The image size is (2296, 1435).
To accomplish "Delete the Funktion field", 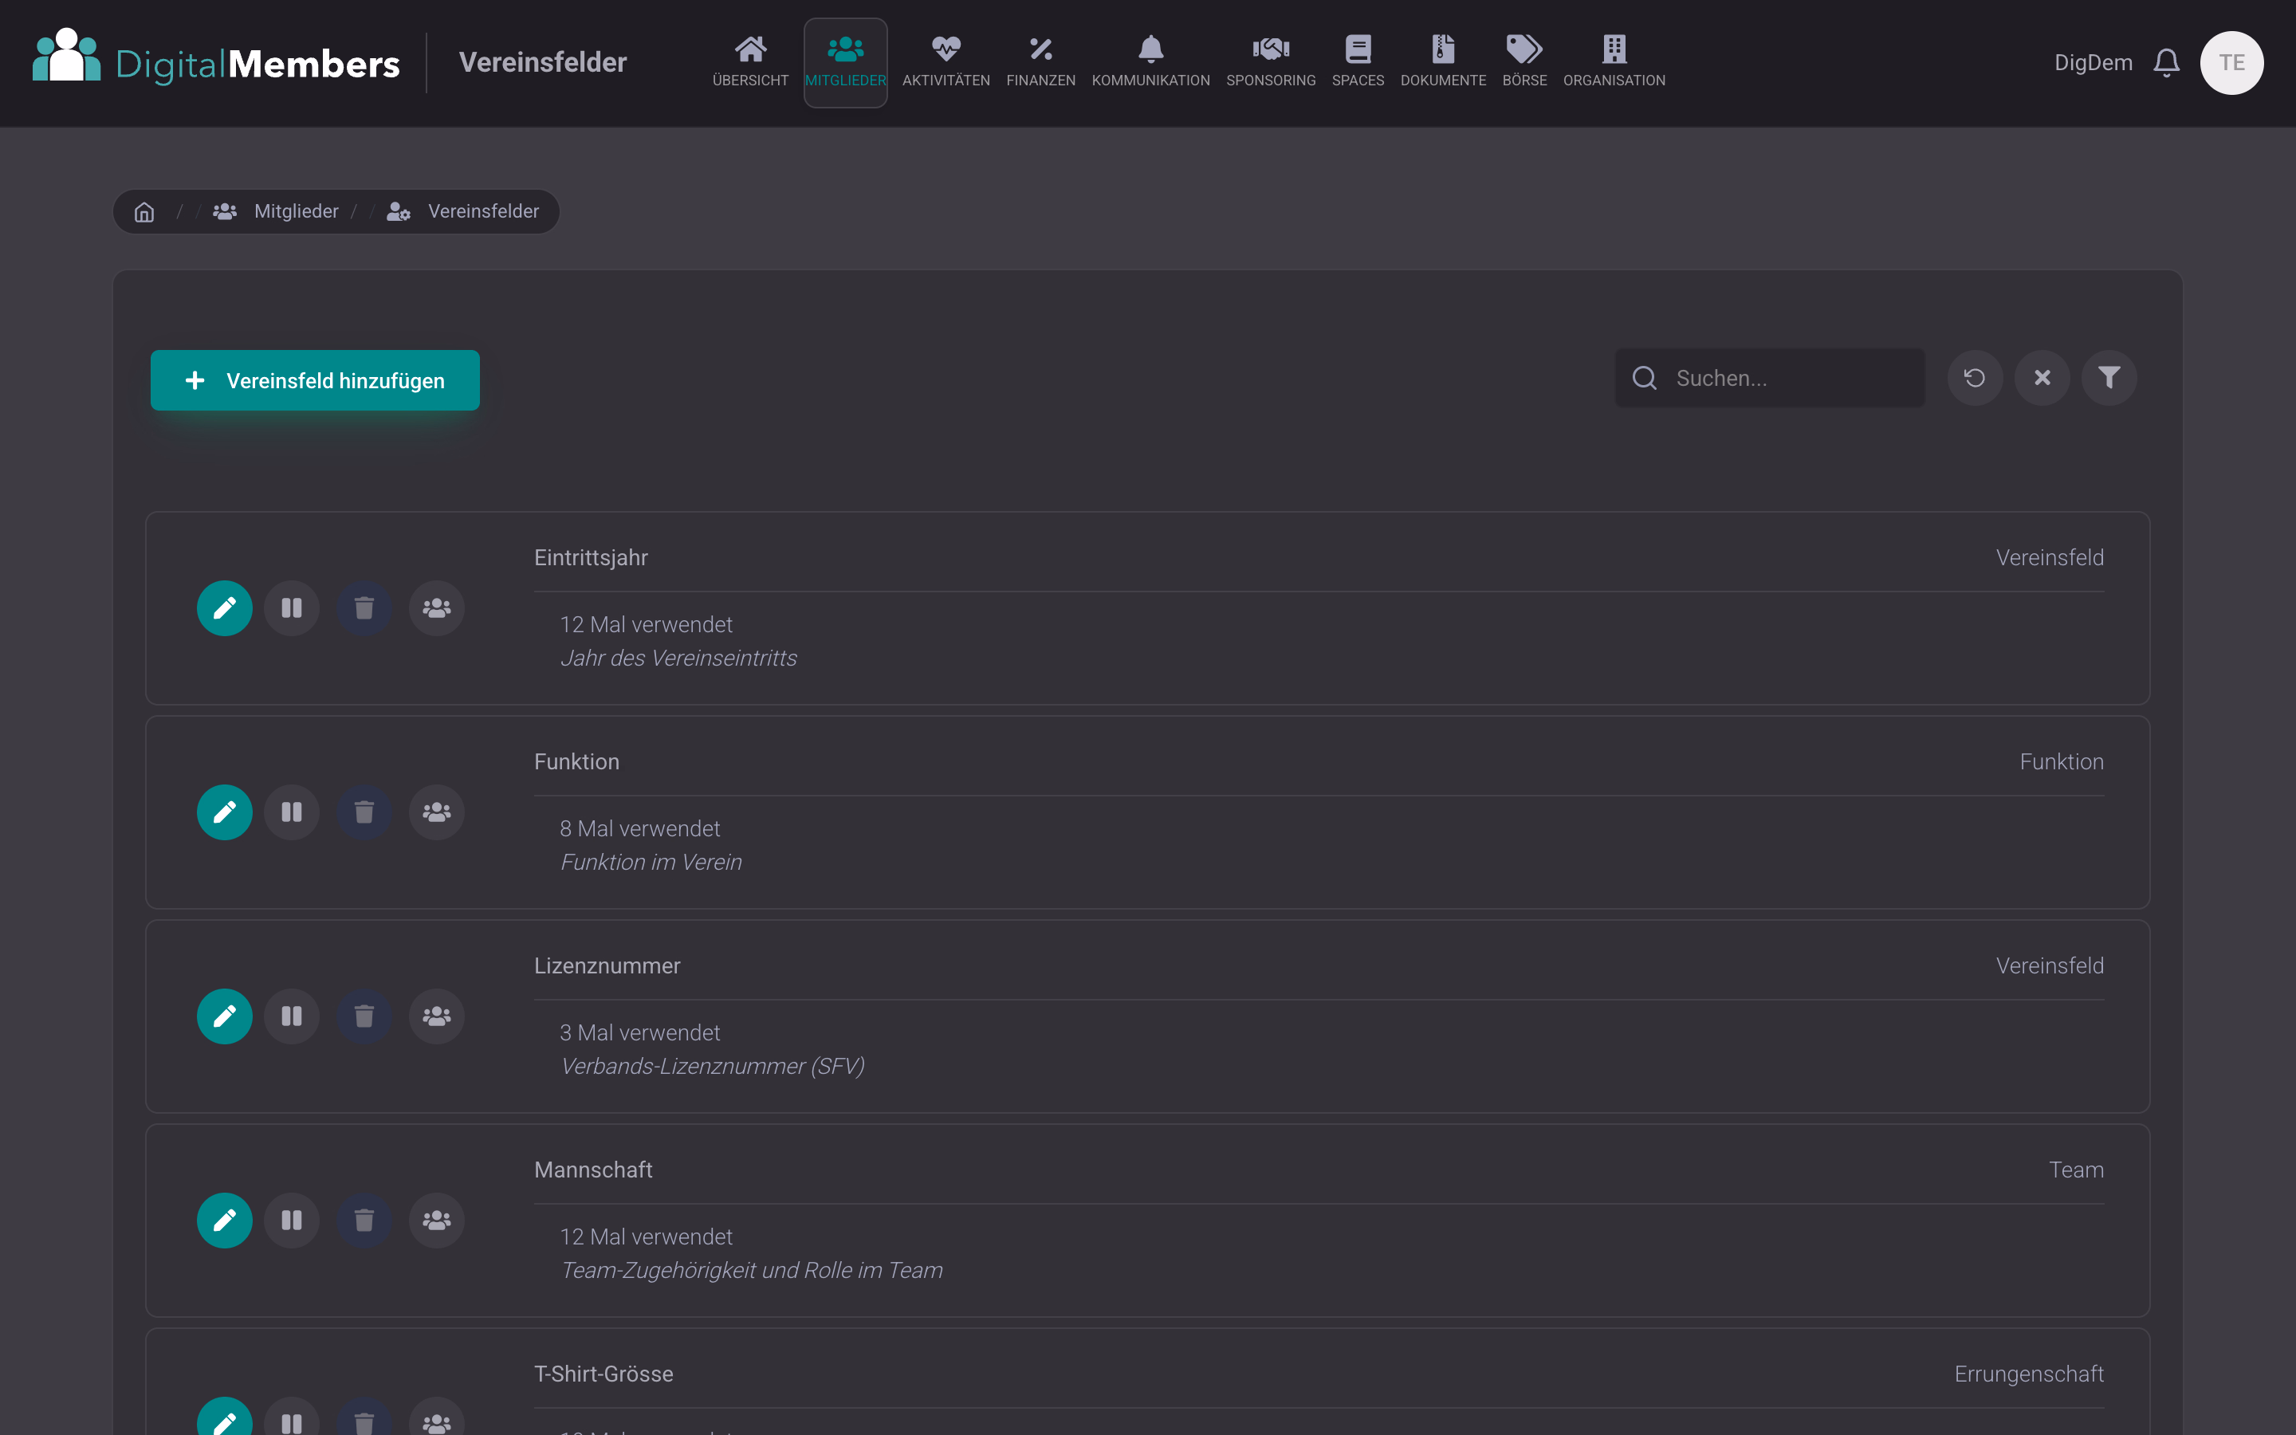I will tap(364, 812).
